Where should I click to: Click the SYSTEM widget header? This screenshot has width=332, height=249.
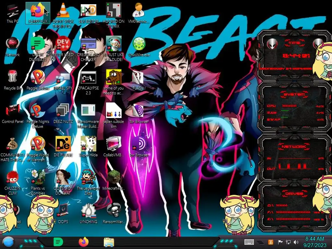coord(294,94)
